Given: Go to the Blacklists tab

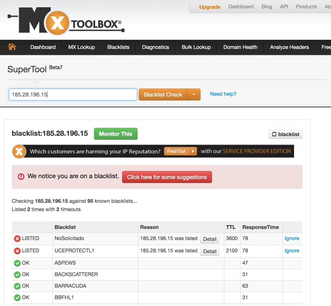Looking at the screenshot, I should pos(119,47).
